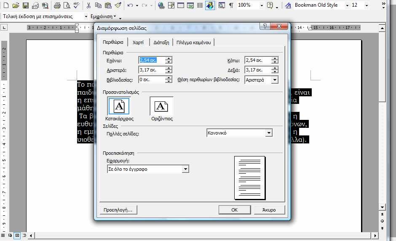396x241 pixels.
Task: Open the Εφαρμογή Σε όλο το έγγραφο dropdown
Action: click(185, 169)
